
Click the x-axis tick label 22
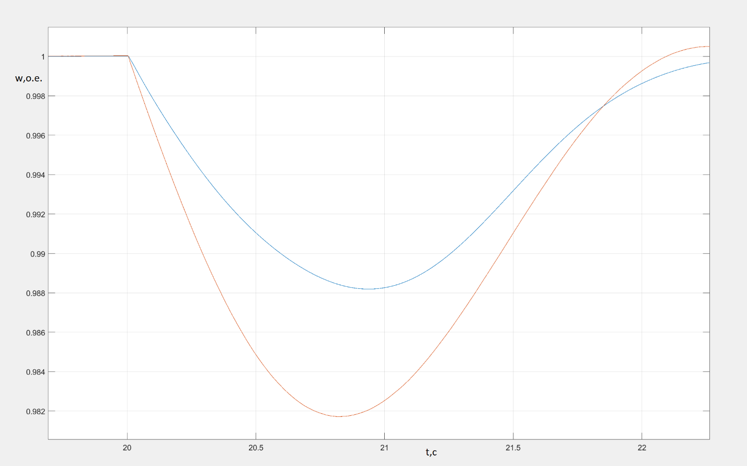click(x=641, y=448)
